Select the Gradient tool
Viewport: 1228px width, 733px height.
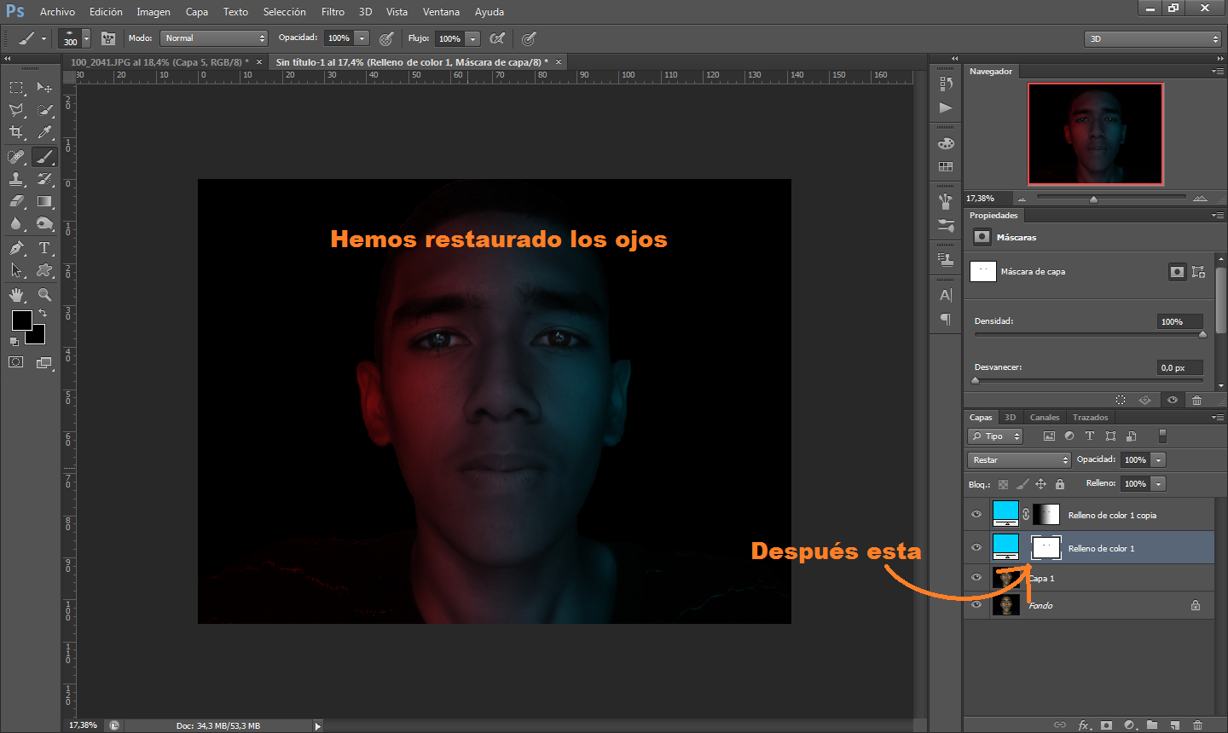point(44,201)
